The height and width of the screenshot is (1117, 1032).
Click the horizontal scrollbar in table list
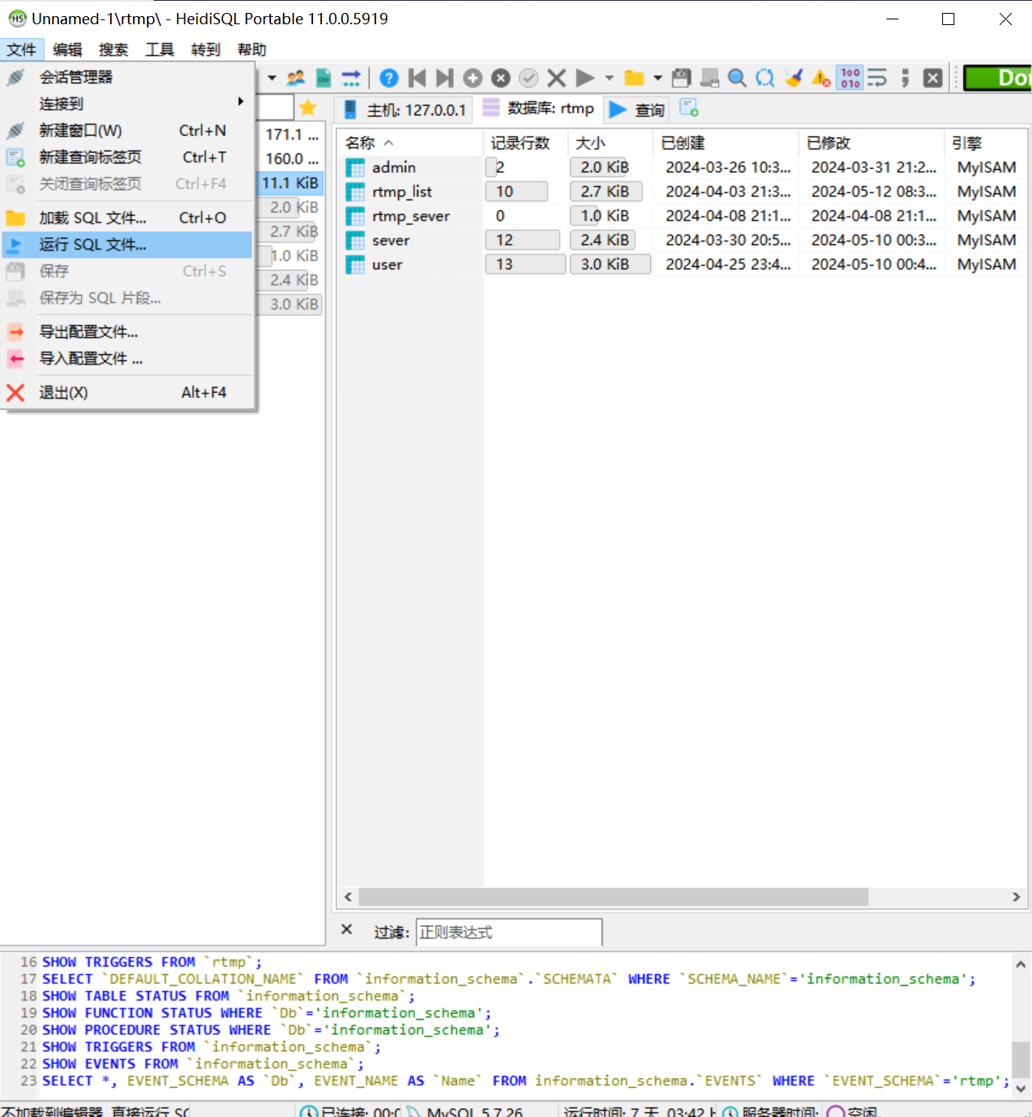click(613, 897)
